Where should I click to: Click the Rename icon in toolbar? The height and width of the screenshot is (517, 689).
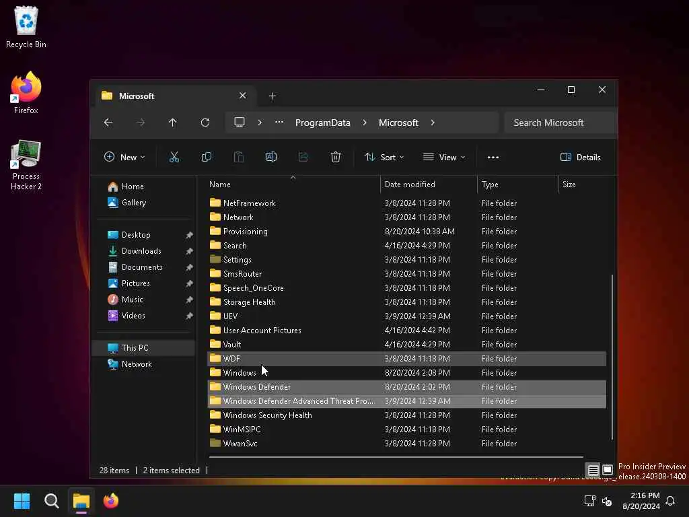[270, 157]
